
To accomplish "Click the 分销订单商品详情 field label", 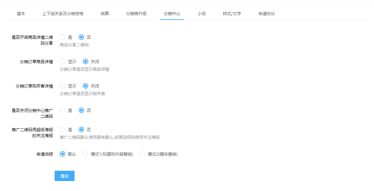I will tap(36, 62).
